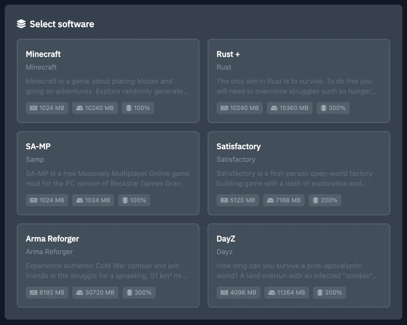This screenshot has width=407, height=325.
Task: Click the stacked layers icon beside Select software
Action: (x=21, y=23)
